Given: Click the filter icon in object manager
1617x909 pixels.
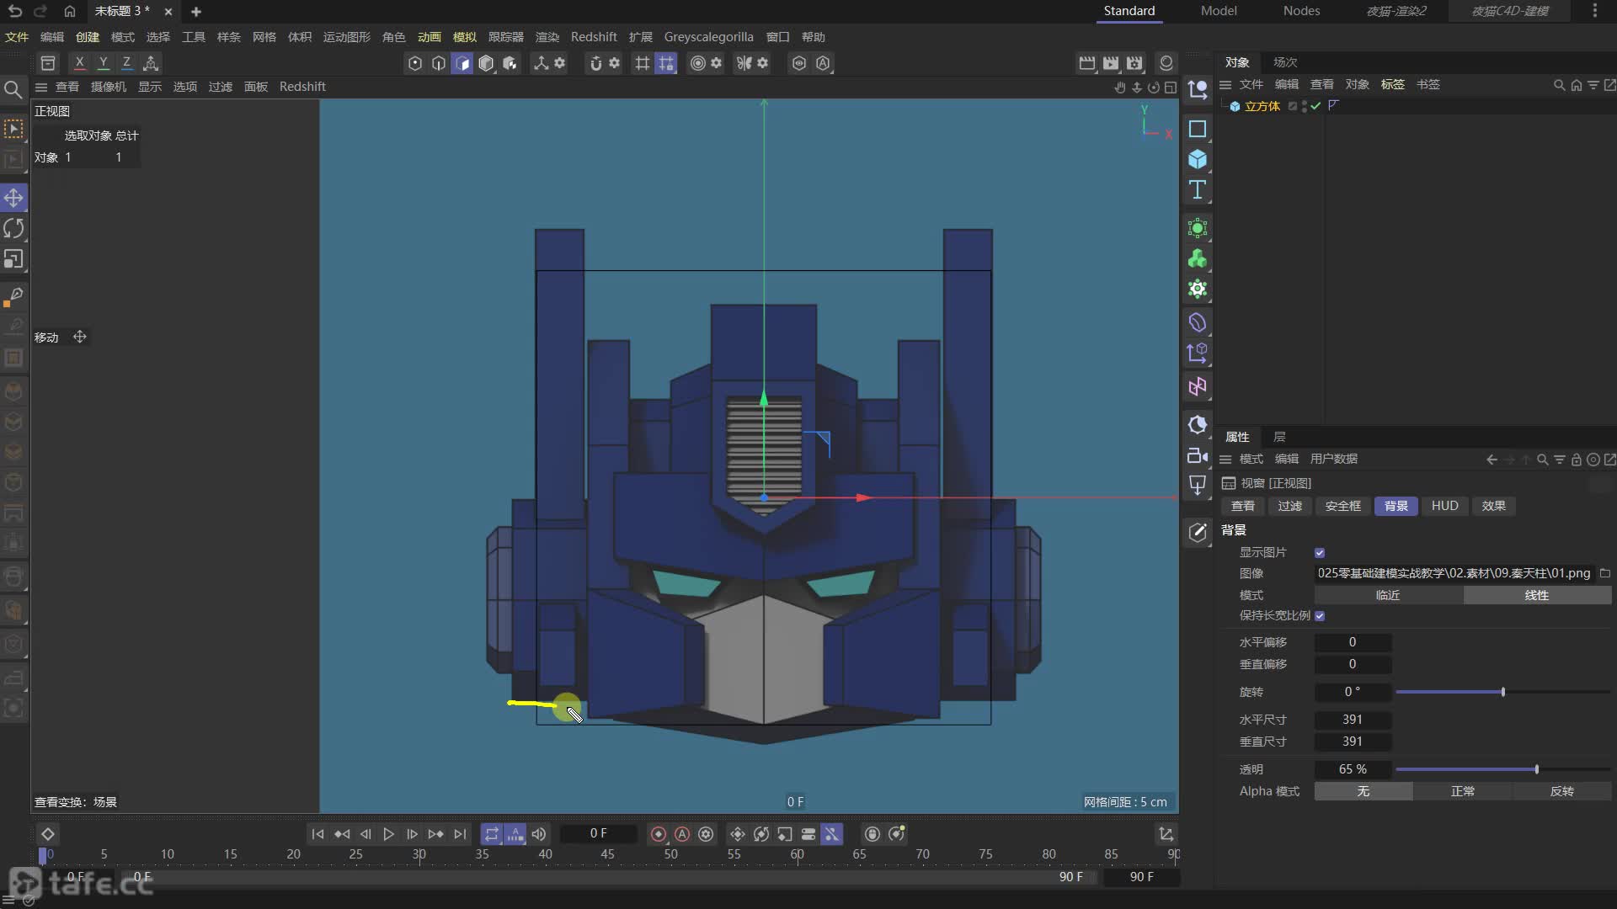Looking at the screenshot, I should point(1593,85).
